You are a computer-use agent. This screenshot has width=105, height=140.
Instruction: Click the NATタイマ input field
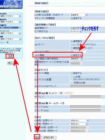tap(78, 52)
